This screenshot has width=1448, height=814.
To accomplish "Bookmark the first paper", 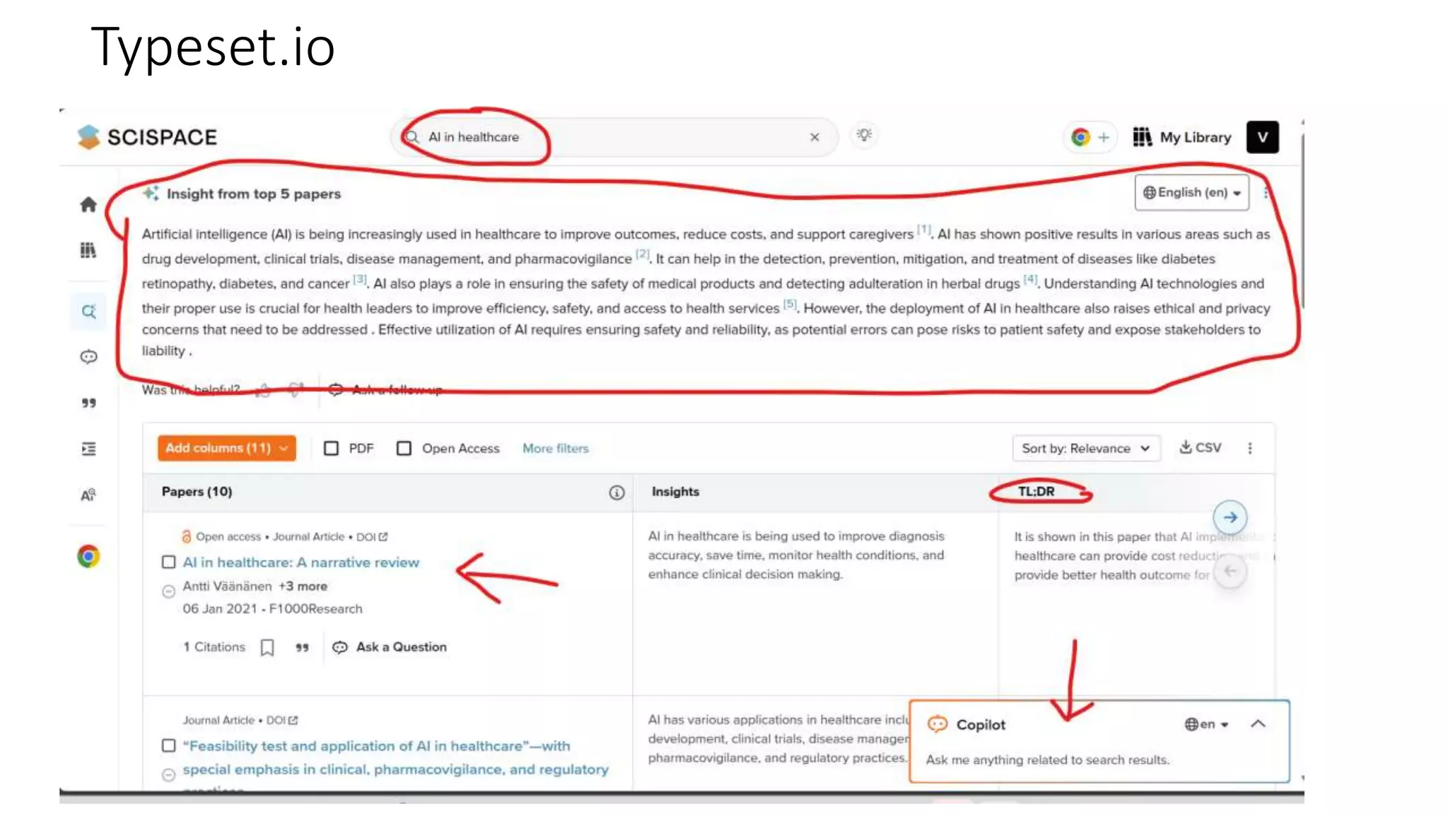I will click(267, 647).
